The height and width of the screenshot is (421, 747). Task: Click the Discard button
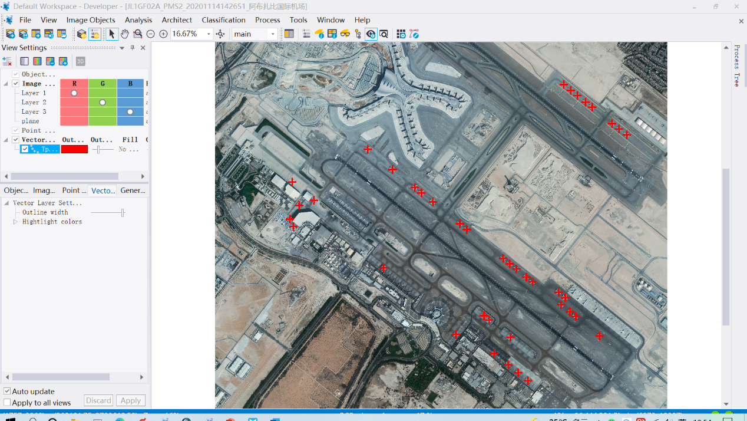98,400
